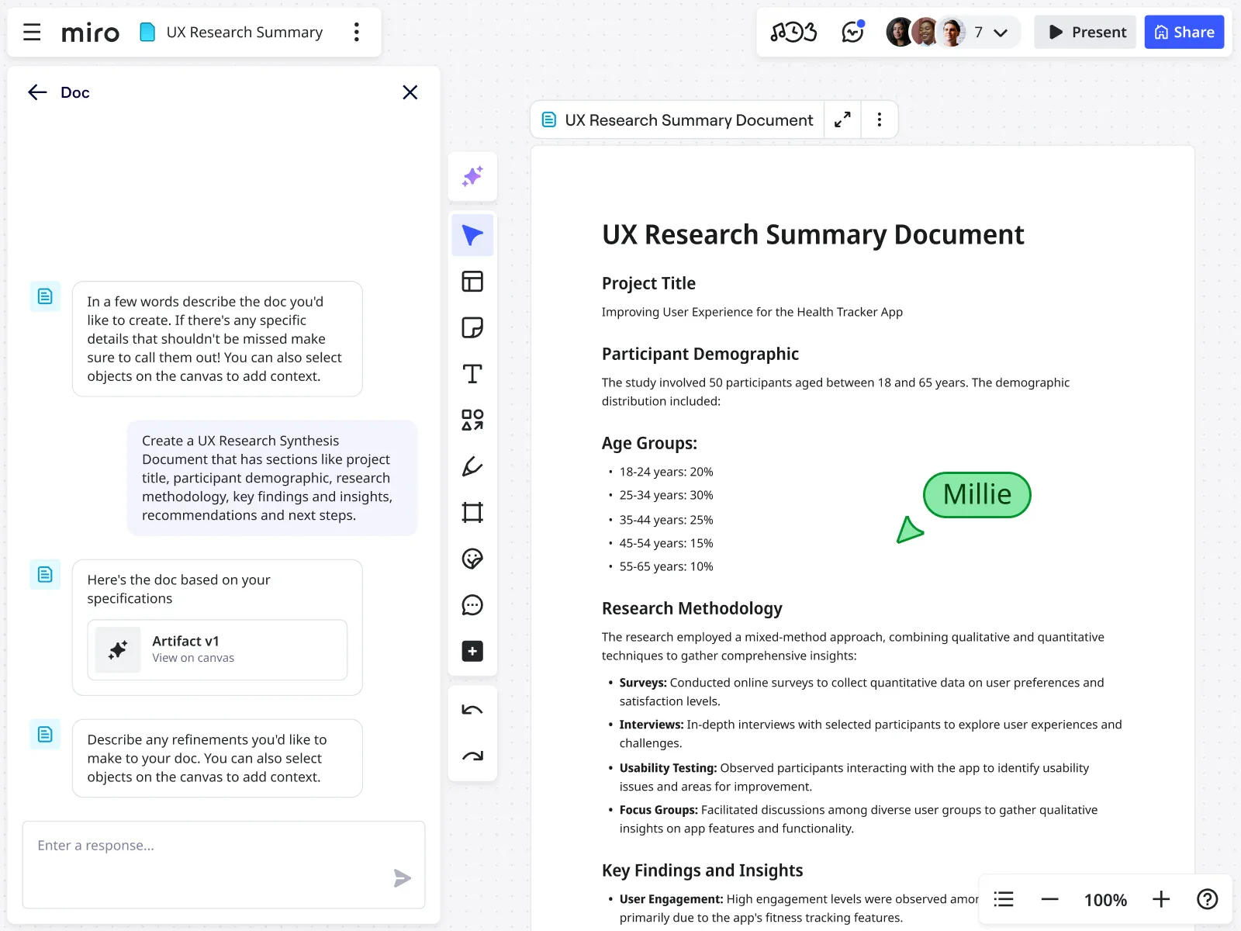
Task: Open board options three-dot menu
Action: click(357, 32)
